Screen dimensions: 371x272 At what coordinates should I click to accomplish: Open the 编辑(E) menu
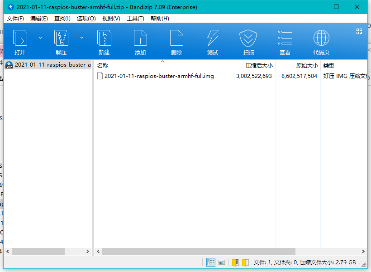tap(39, 19)
